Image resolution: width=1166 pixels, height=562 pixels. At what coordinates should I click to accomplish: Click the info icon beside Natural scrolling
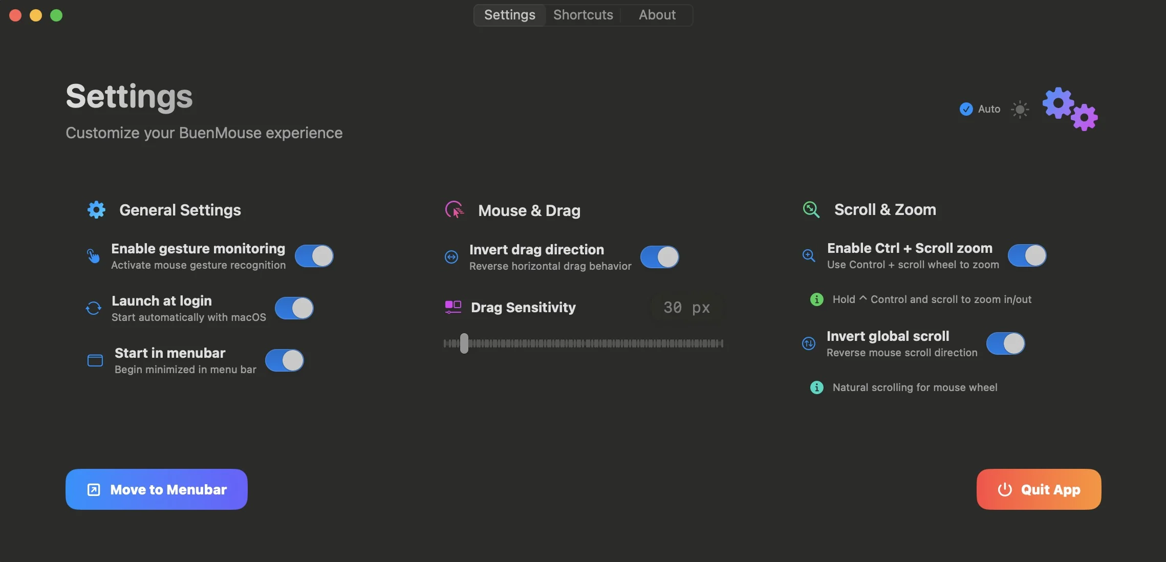coord(817,387)
